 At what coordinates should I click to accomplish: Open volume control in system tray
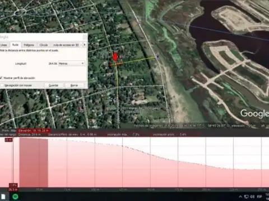[252, 197]
